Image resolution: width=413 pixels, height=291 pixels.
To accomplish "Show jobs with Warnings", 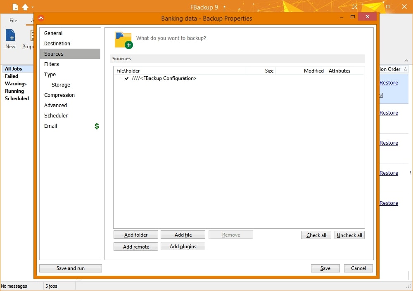I will [16, 83].
